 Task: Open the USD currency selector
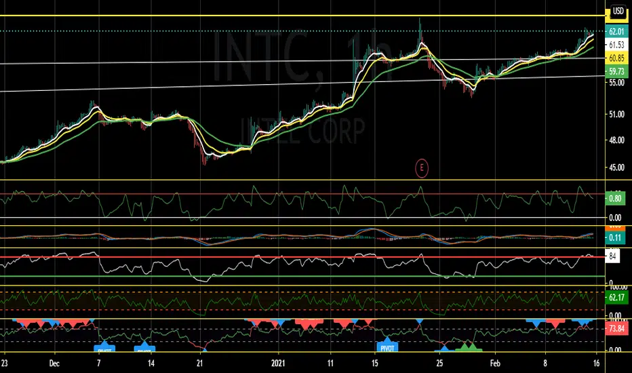618,12
